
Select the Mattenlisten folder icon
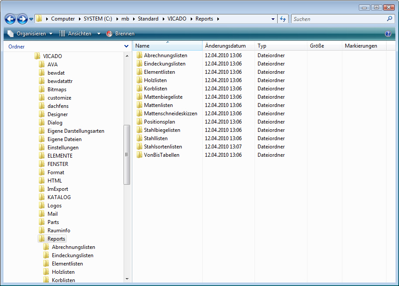(x=139, y=105)
